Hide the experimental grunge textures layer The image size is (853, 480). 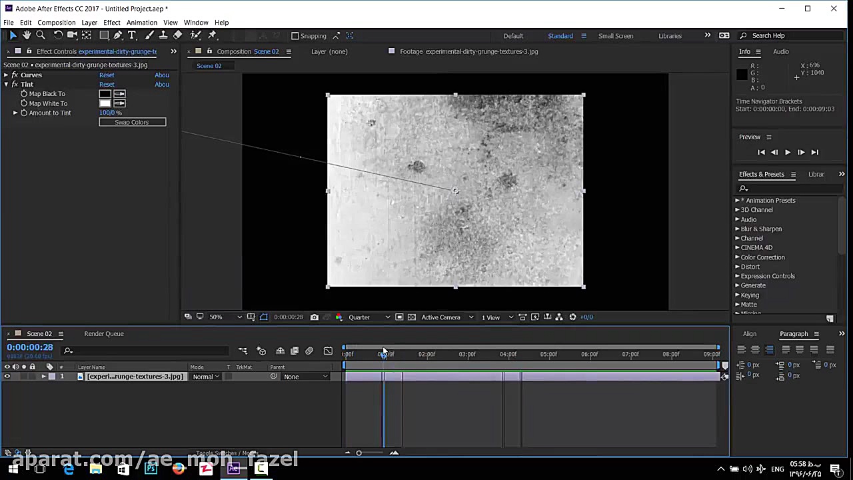7,377
